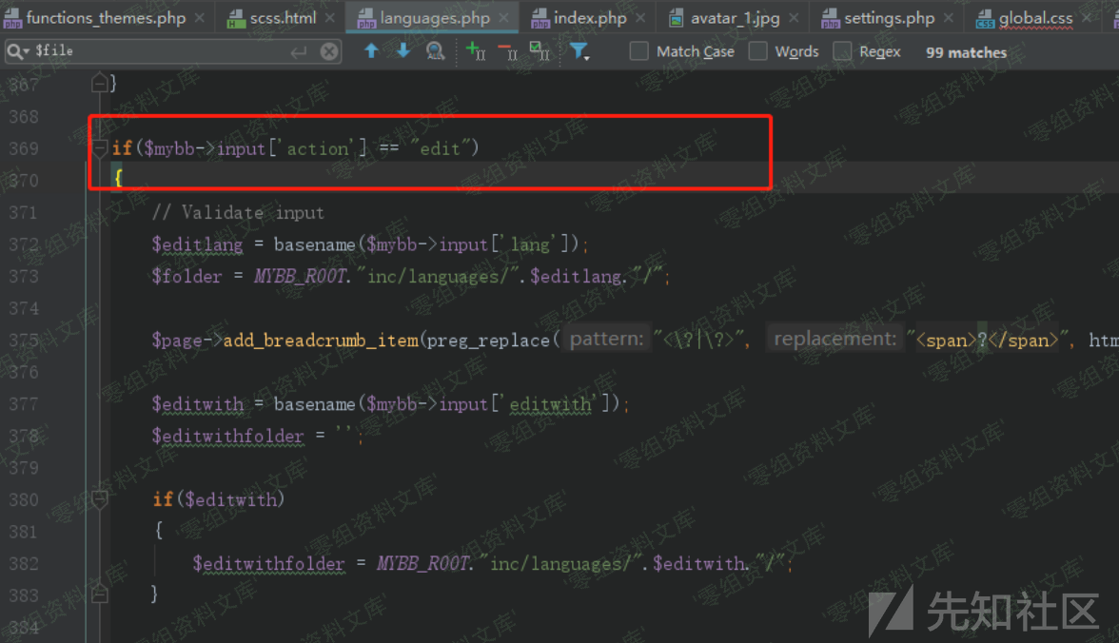The width and height of the screenshot is (1119, 643).
Task: Unselect occurrence red minus icon
Action: [x=507, y=51]
